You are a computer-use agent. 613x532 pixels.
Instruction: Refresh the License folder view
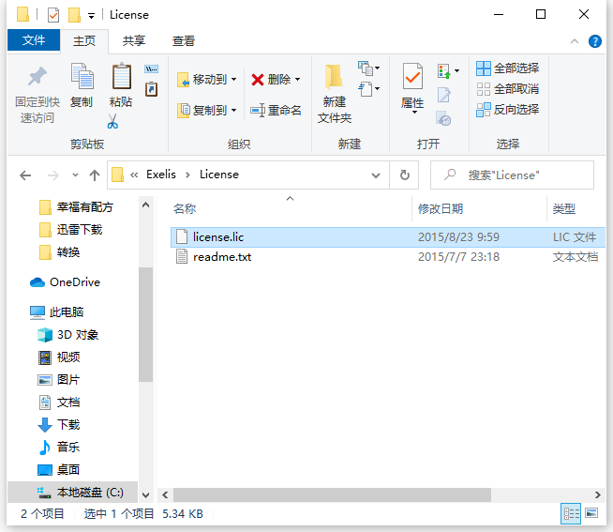point(405,175)
